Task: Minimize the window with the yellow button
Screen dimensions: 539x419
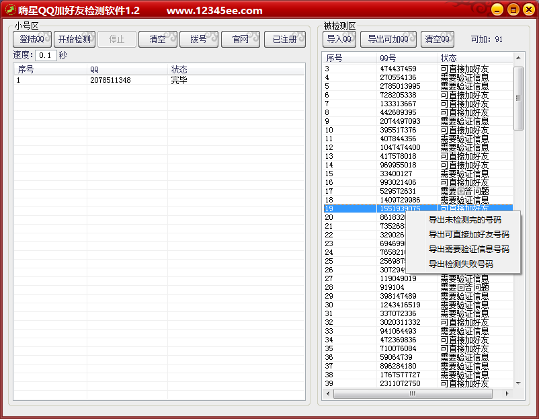Action: [x=497, y=9]
